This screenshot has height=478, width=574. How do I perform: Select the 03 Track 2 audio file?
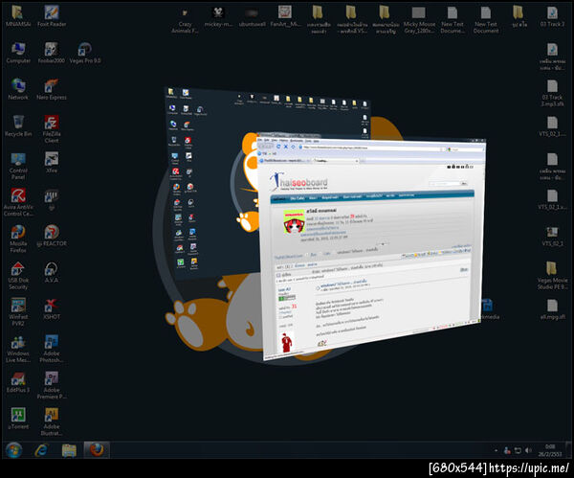click(x=552, y=16)
